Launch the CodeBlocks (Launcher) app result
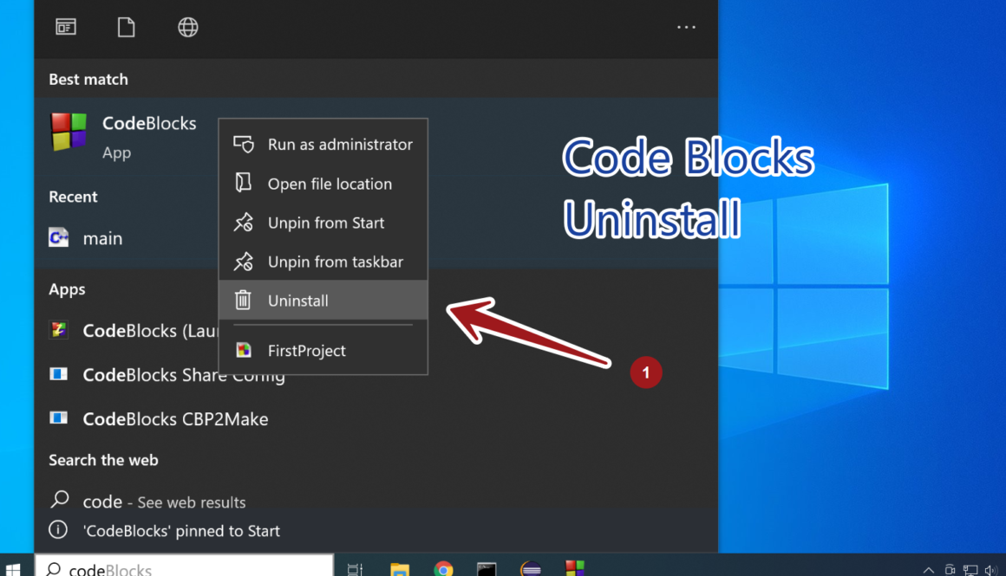Image resolution: width=1006 pixels, height=576 pixels. pyautogui.click(x=130, y=331)
